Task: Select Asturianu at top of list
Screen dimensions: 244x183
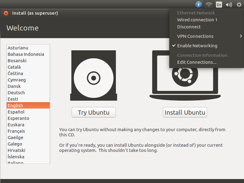Action: (x=18, y=48)
